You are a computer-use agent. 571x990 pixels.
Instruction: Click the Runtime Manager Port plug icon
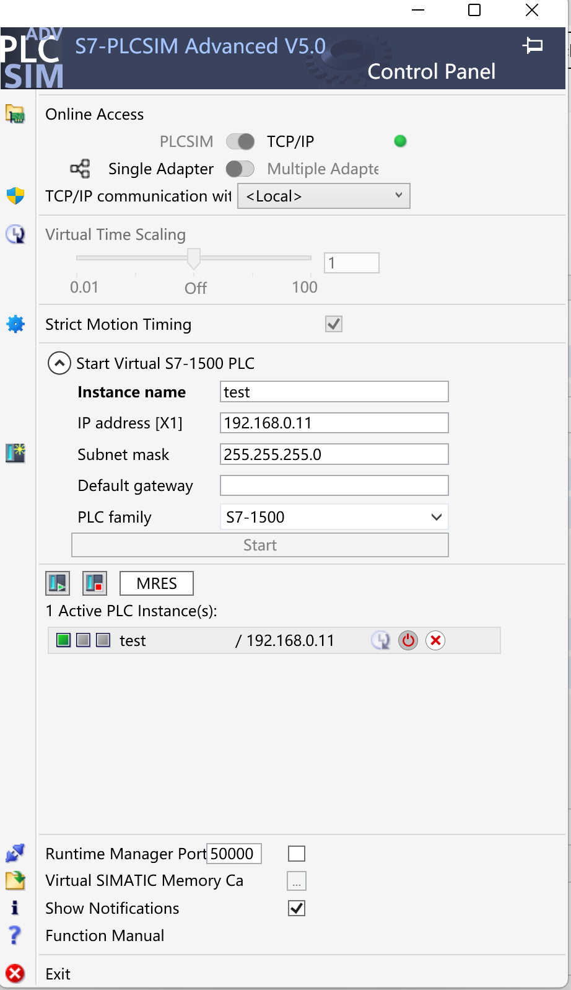pyautogui.click(x=15, y=854)
